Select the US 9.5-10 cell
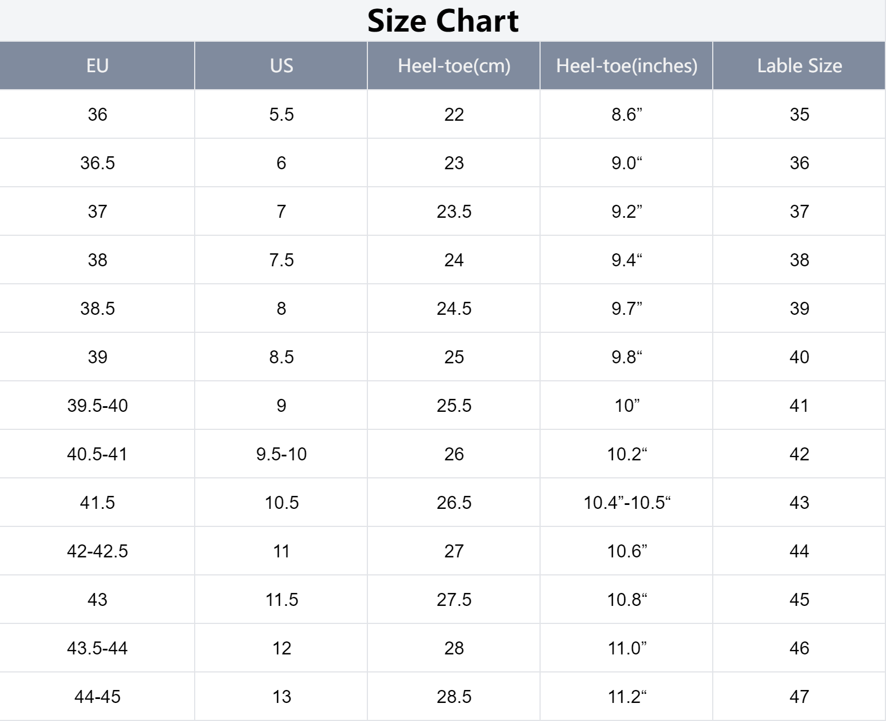This screenshot has width=886, height=721. [281, 454]
